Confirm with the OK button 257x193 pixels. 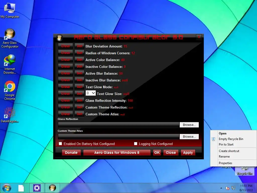click(x=157, y=153)
